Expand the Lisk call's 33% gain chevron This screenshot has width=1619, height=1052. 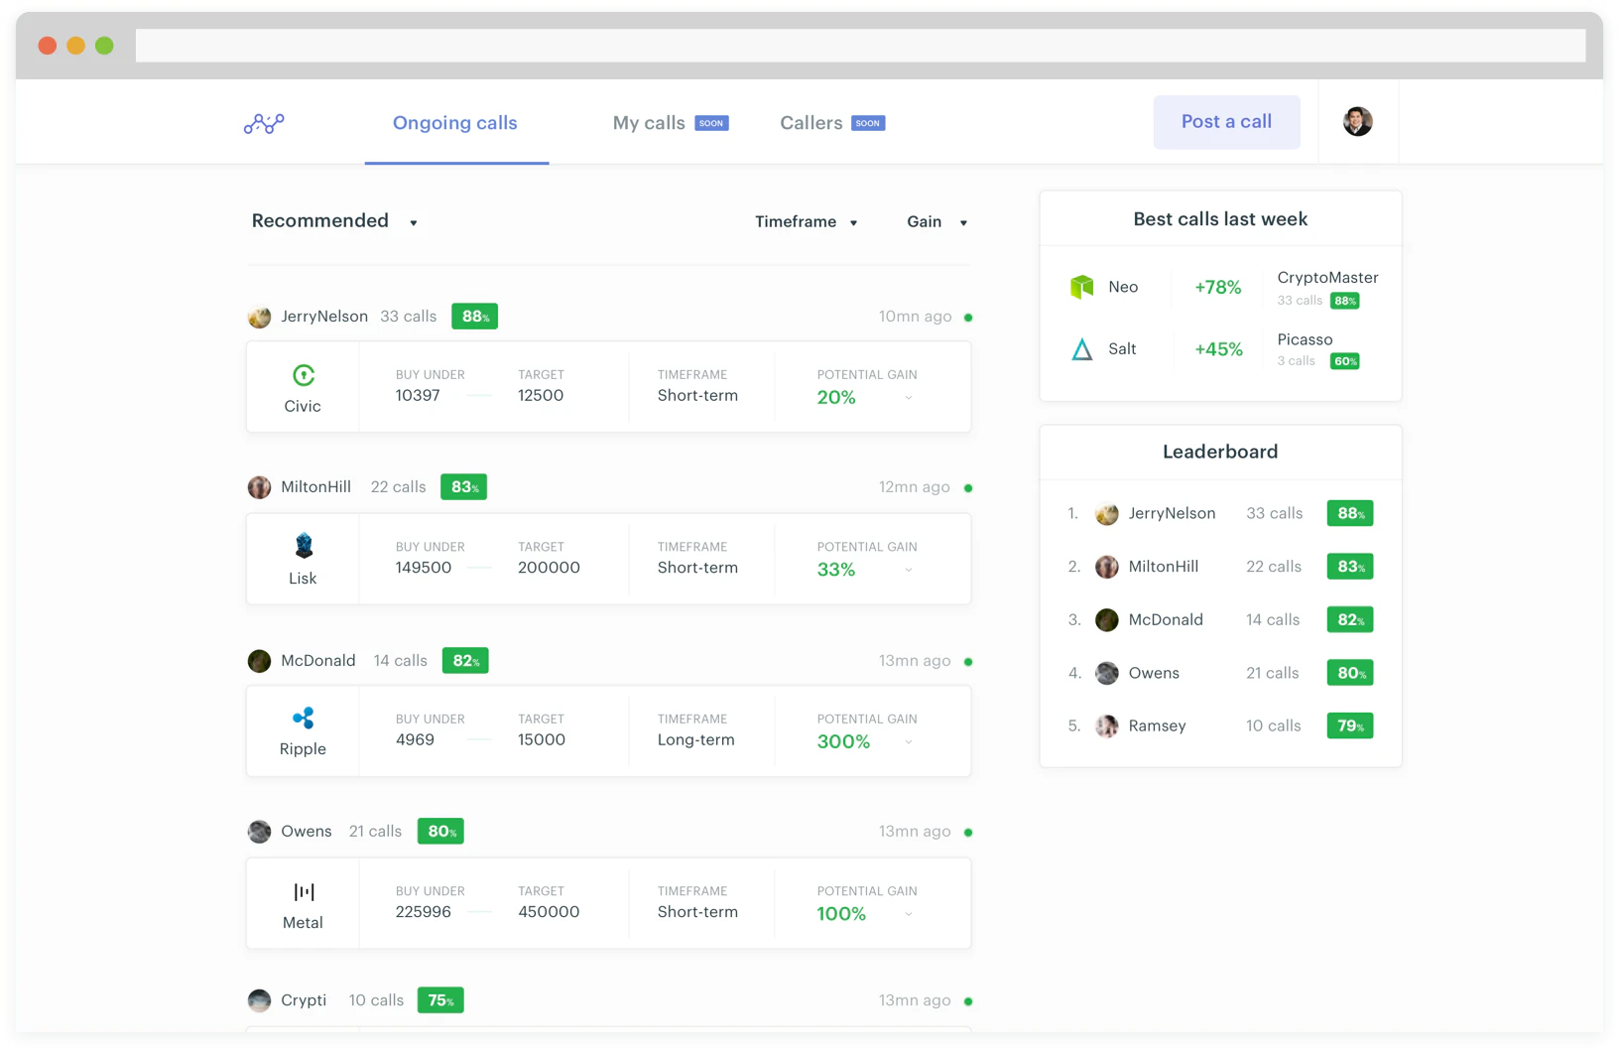coord(909,570)
